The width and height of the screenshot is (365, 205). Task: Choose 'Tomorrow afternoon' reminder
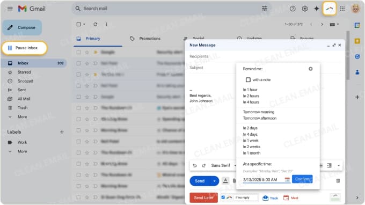(x=260, y=118)
